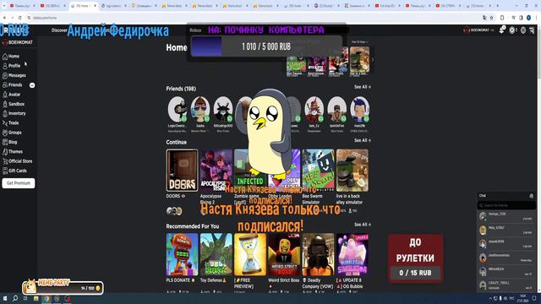Screen dimensions: 541x304
Task: Reload the page with the browser refresh button
Action: pyautogui.click(x=19, y=18)
